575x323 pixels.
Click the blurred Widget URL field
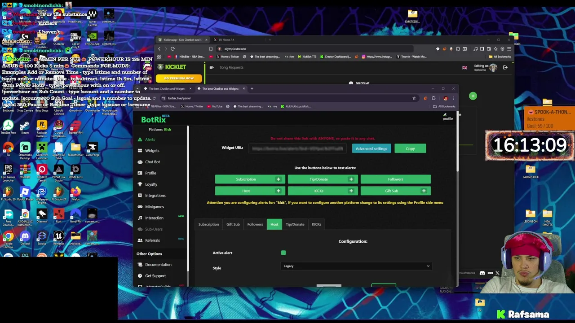point(297,148)
